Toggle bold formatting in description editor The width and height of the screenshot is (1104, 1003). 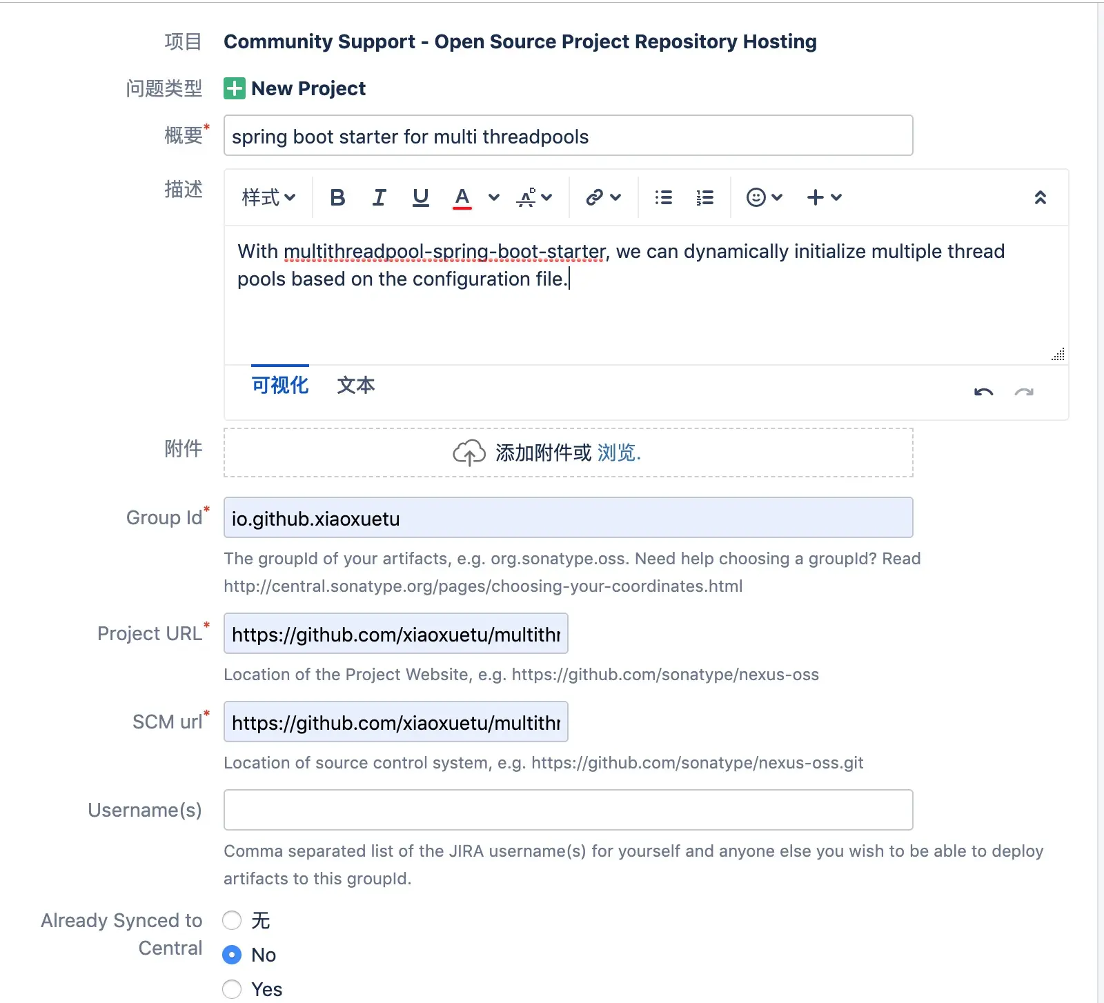coord(337,197)
